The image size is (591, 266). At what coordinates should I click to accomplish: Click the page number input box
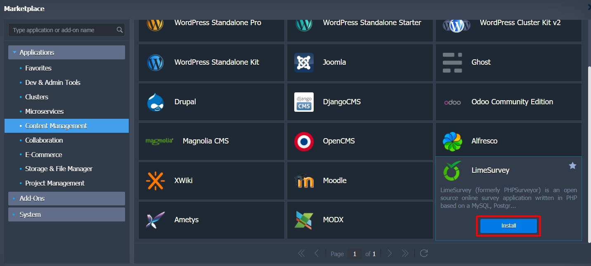click(x=355, y=254)
